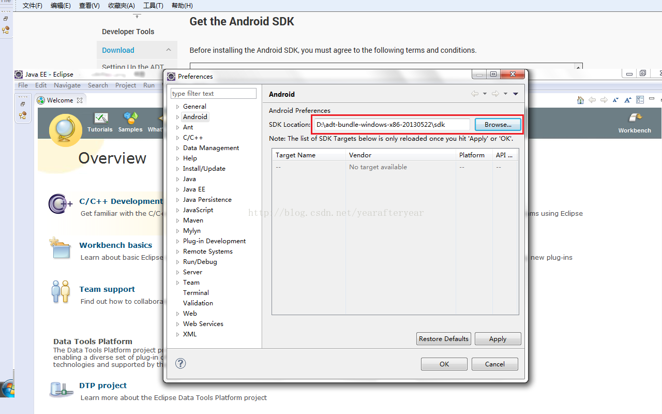Open Customize Page checklist icon in Welcome toolbar
Image resolution: width=662 pixels, height=414 pixels.
coord(640,100)
